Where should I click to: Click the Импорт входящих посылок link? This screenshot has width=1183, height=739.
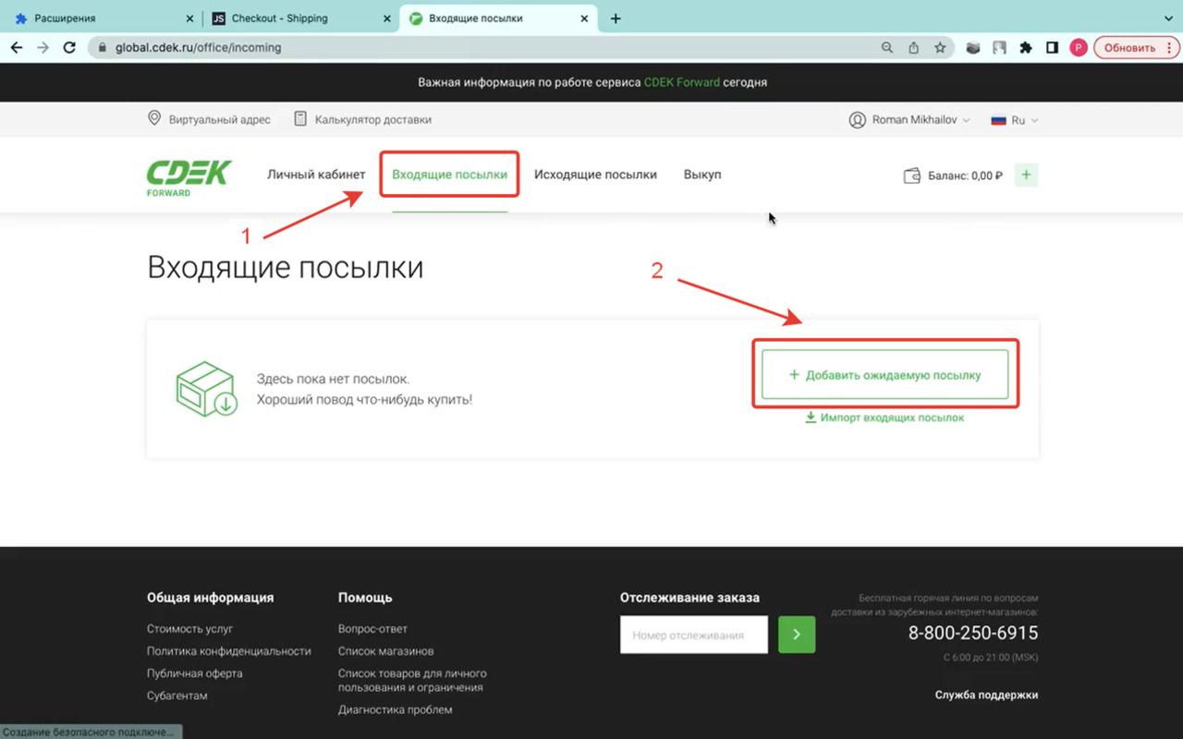coord(892,418)
